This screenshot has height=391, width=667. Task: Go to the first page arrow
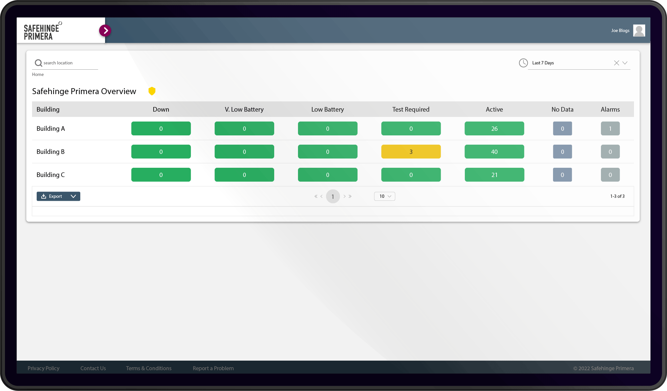pyautogui.click(x=316, y=196)
